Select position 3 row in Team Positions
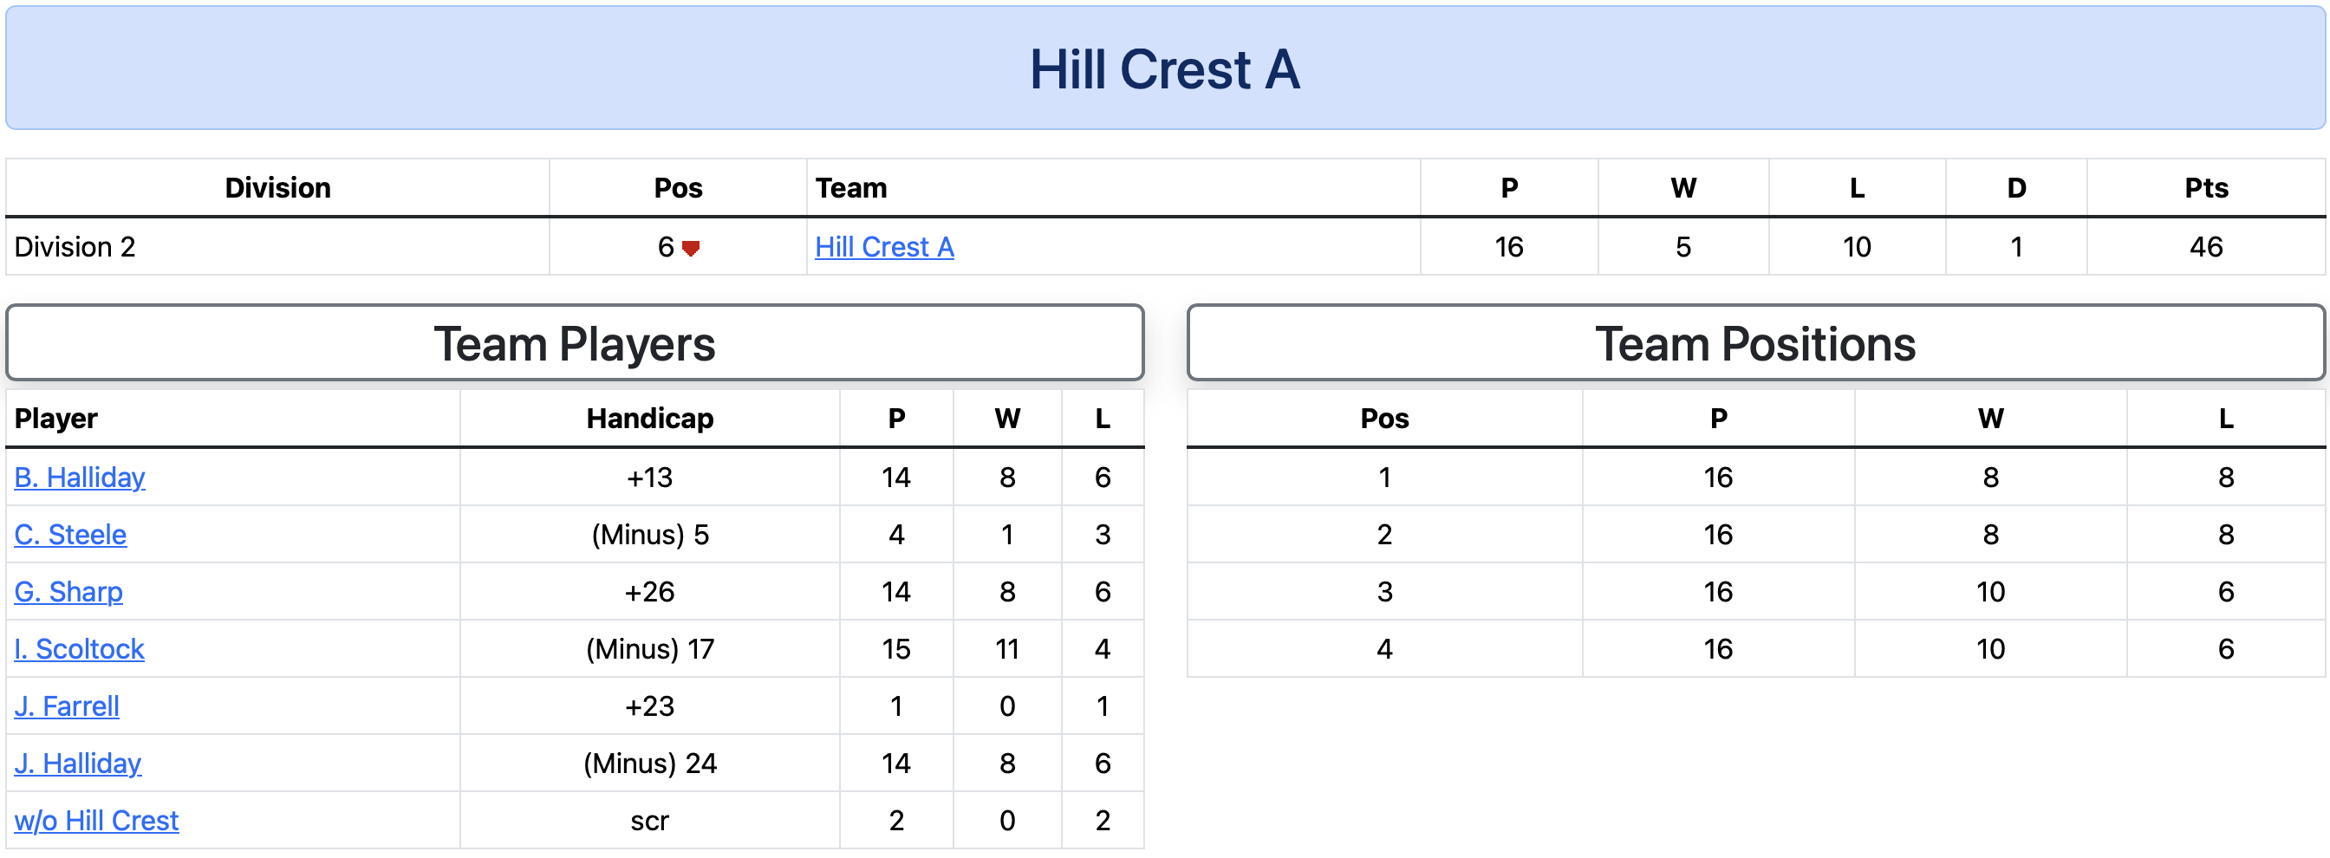 (x=1754, y=591)
